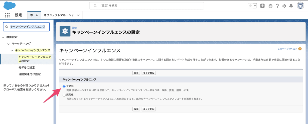The width and height of the screenshot is (308, 124).
Task: Select the 無効化 radio button
Action: (x=64, y=95)
